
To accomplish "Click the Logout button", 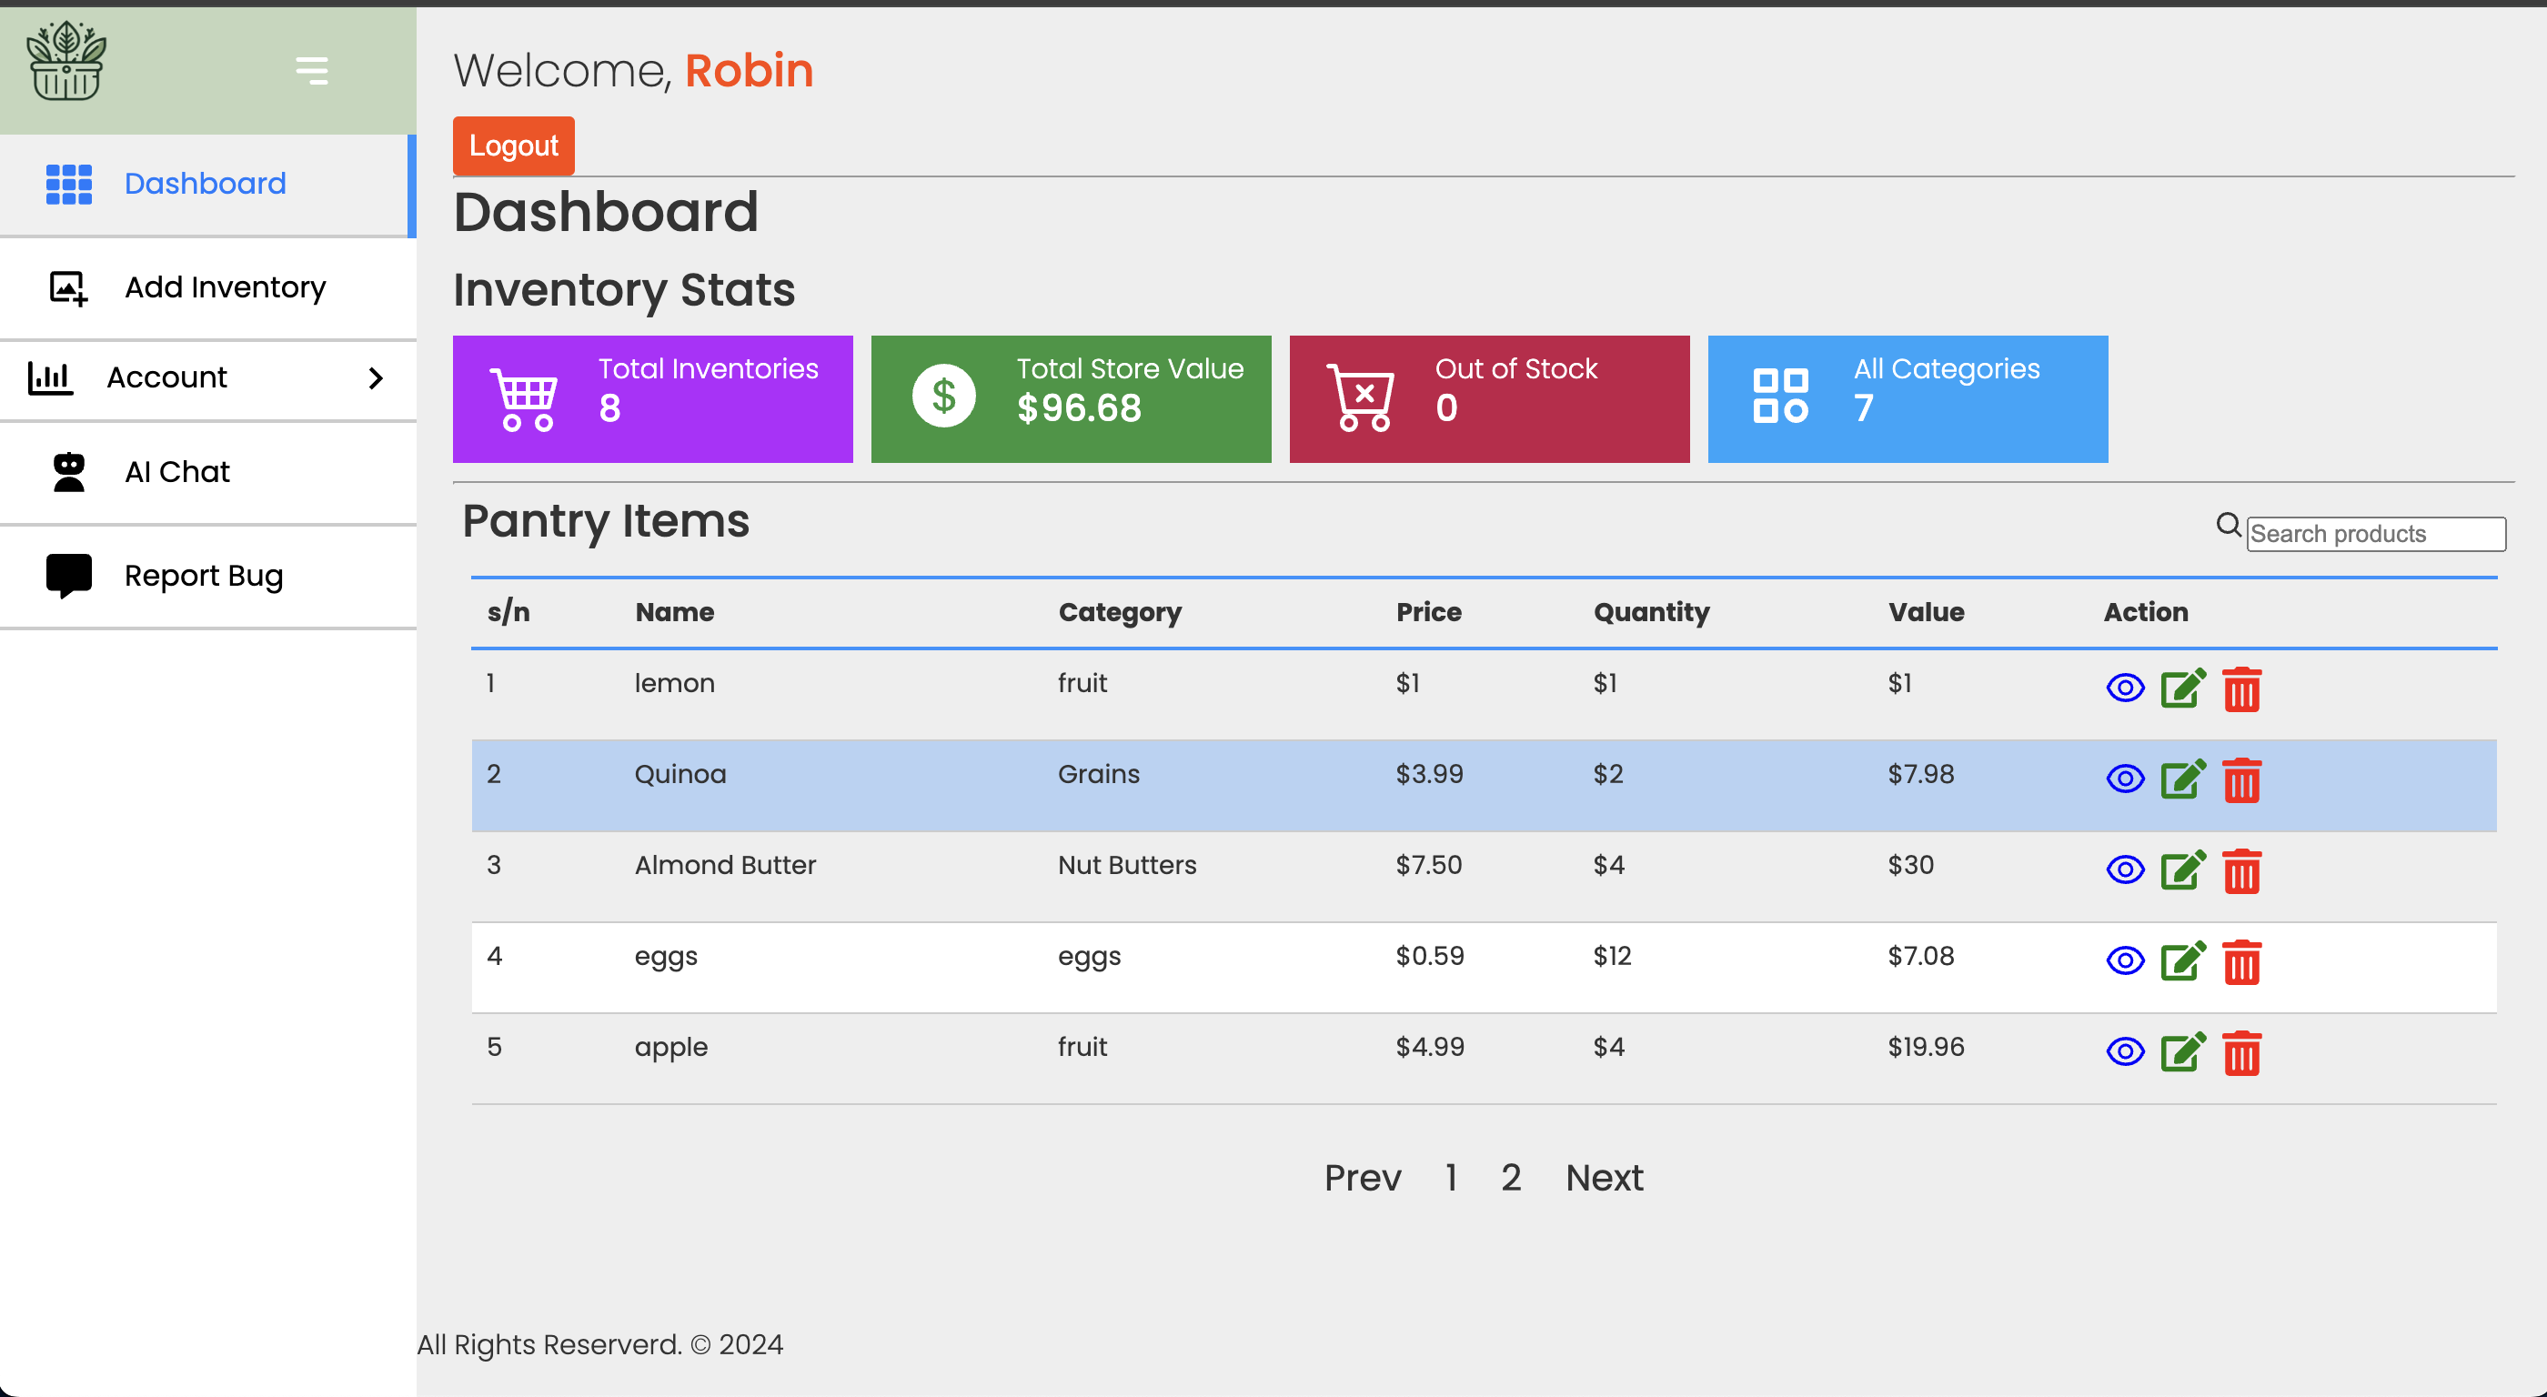I will (x=513, y=146).
